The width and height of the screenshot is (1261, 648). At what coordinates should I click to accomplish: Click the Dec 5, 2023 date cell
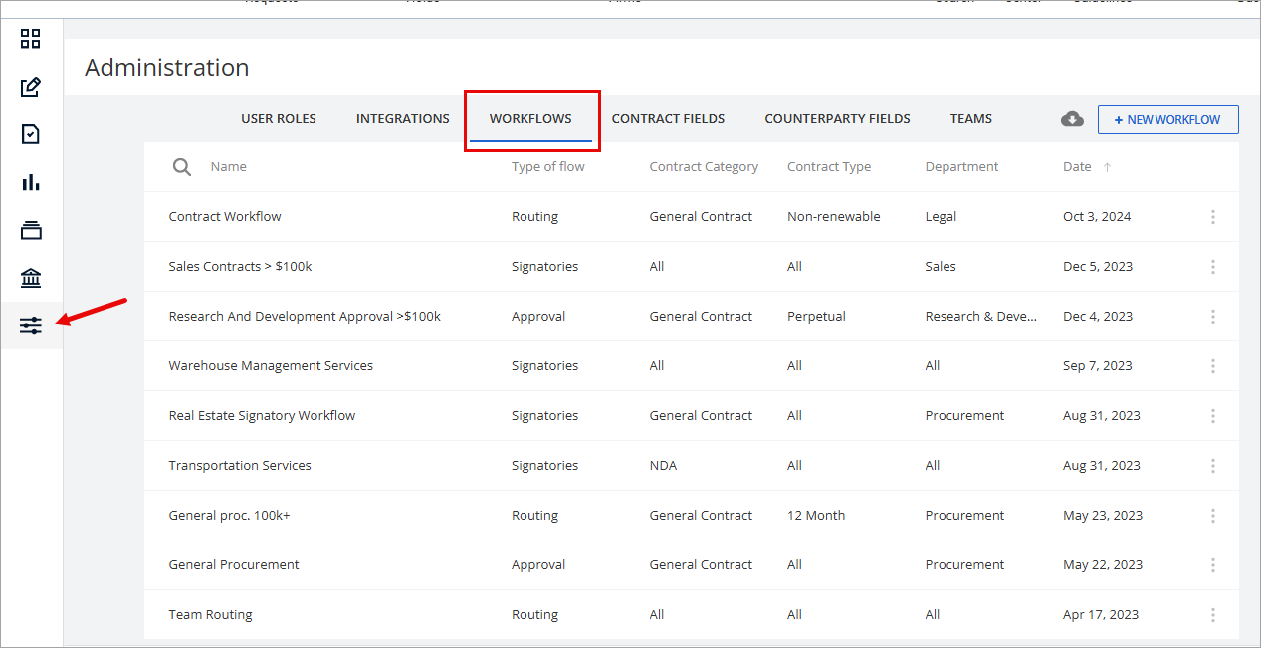coord(1098,267)
